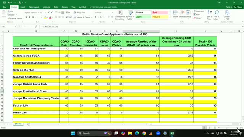The image size is (244, 137).
Task: Click the Save icon in the title bar
Action: [x=5, y=3]
